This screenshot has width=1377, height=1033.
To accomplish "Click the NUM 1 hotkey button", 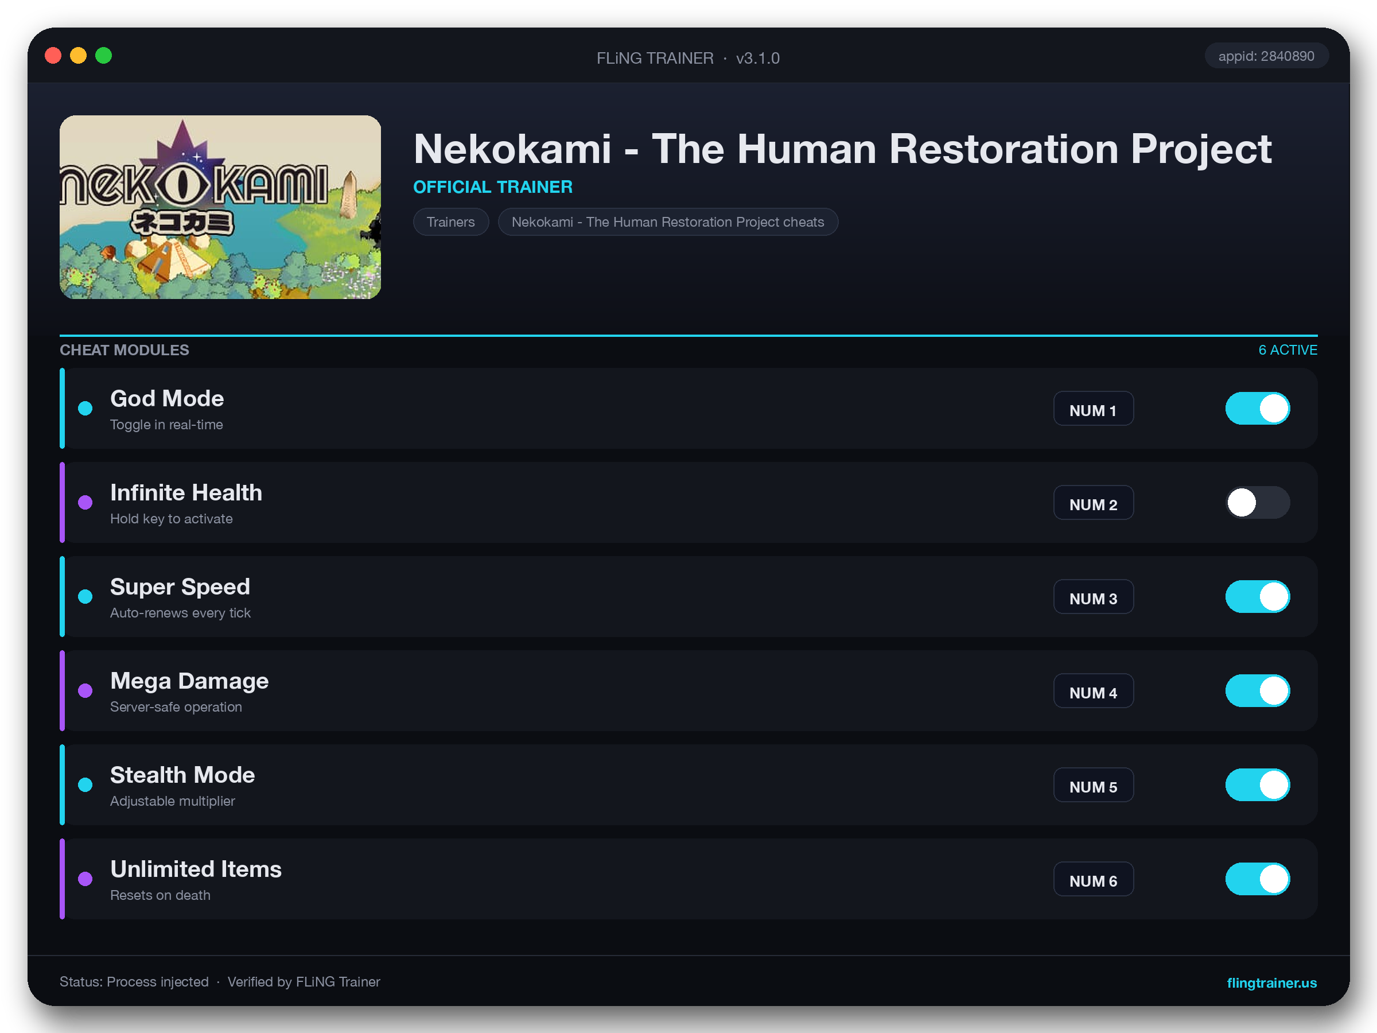I will [1093, 409].
